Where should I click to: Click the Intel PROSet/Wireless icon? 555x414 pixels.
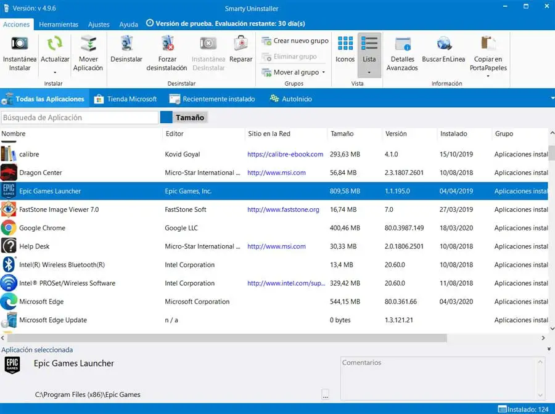(9, 283)
